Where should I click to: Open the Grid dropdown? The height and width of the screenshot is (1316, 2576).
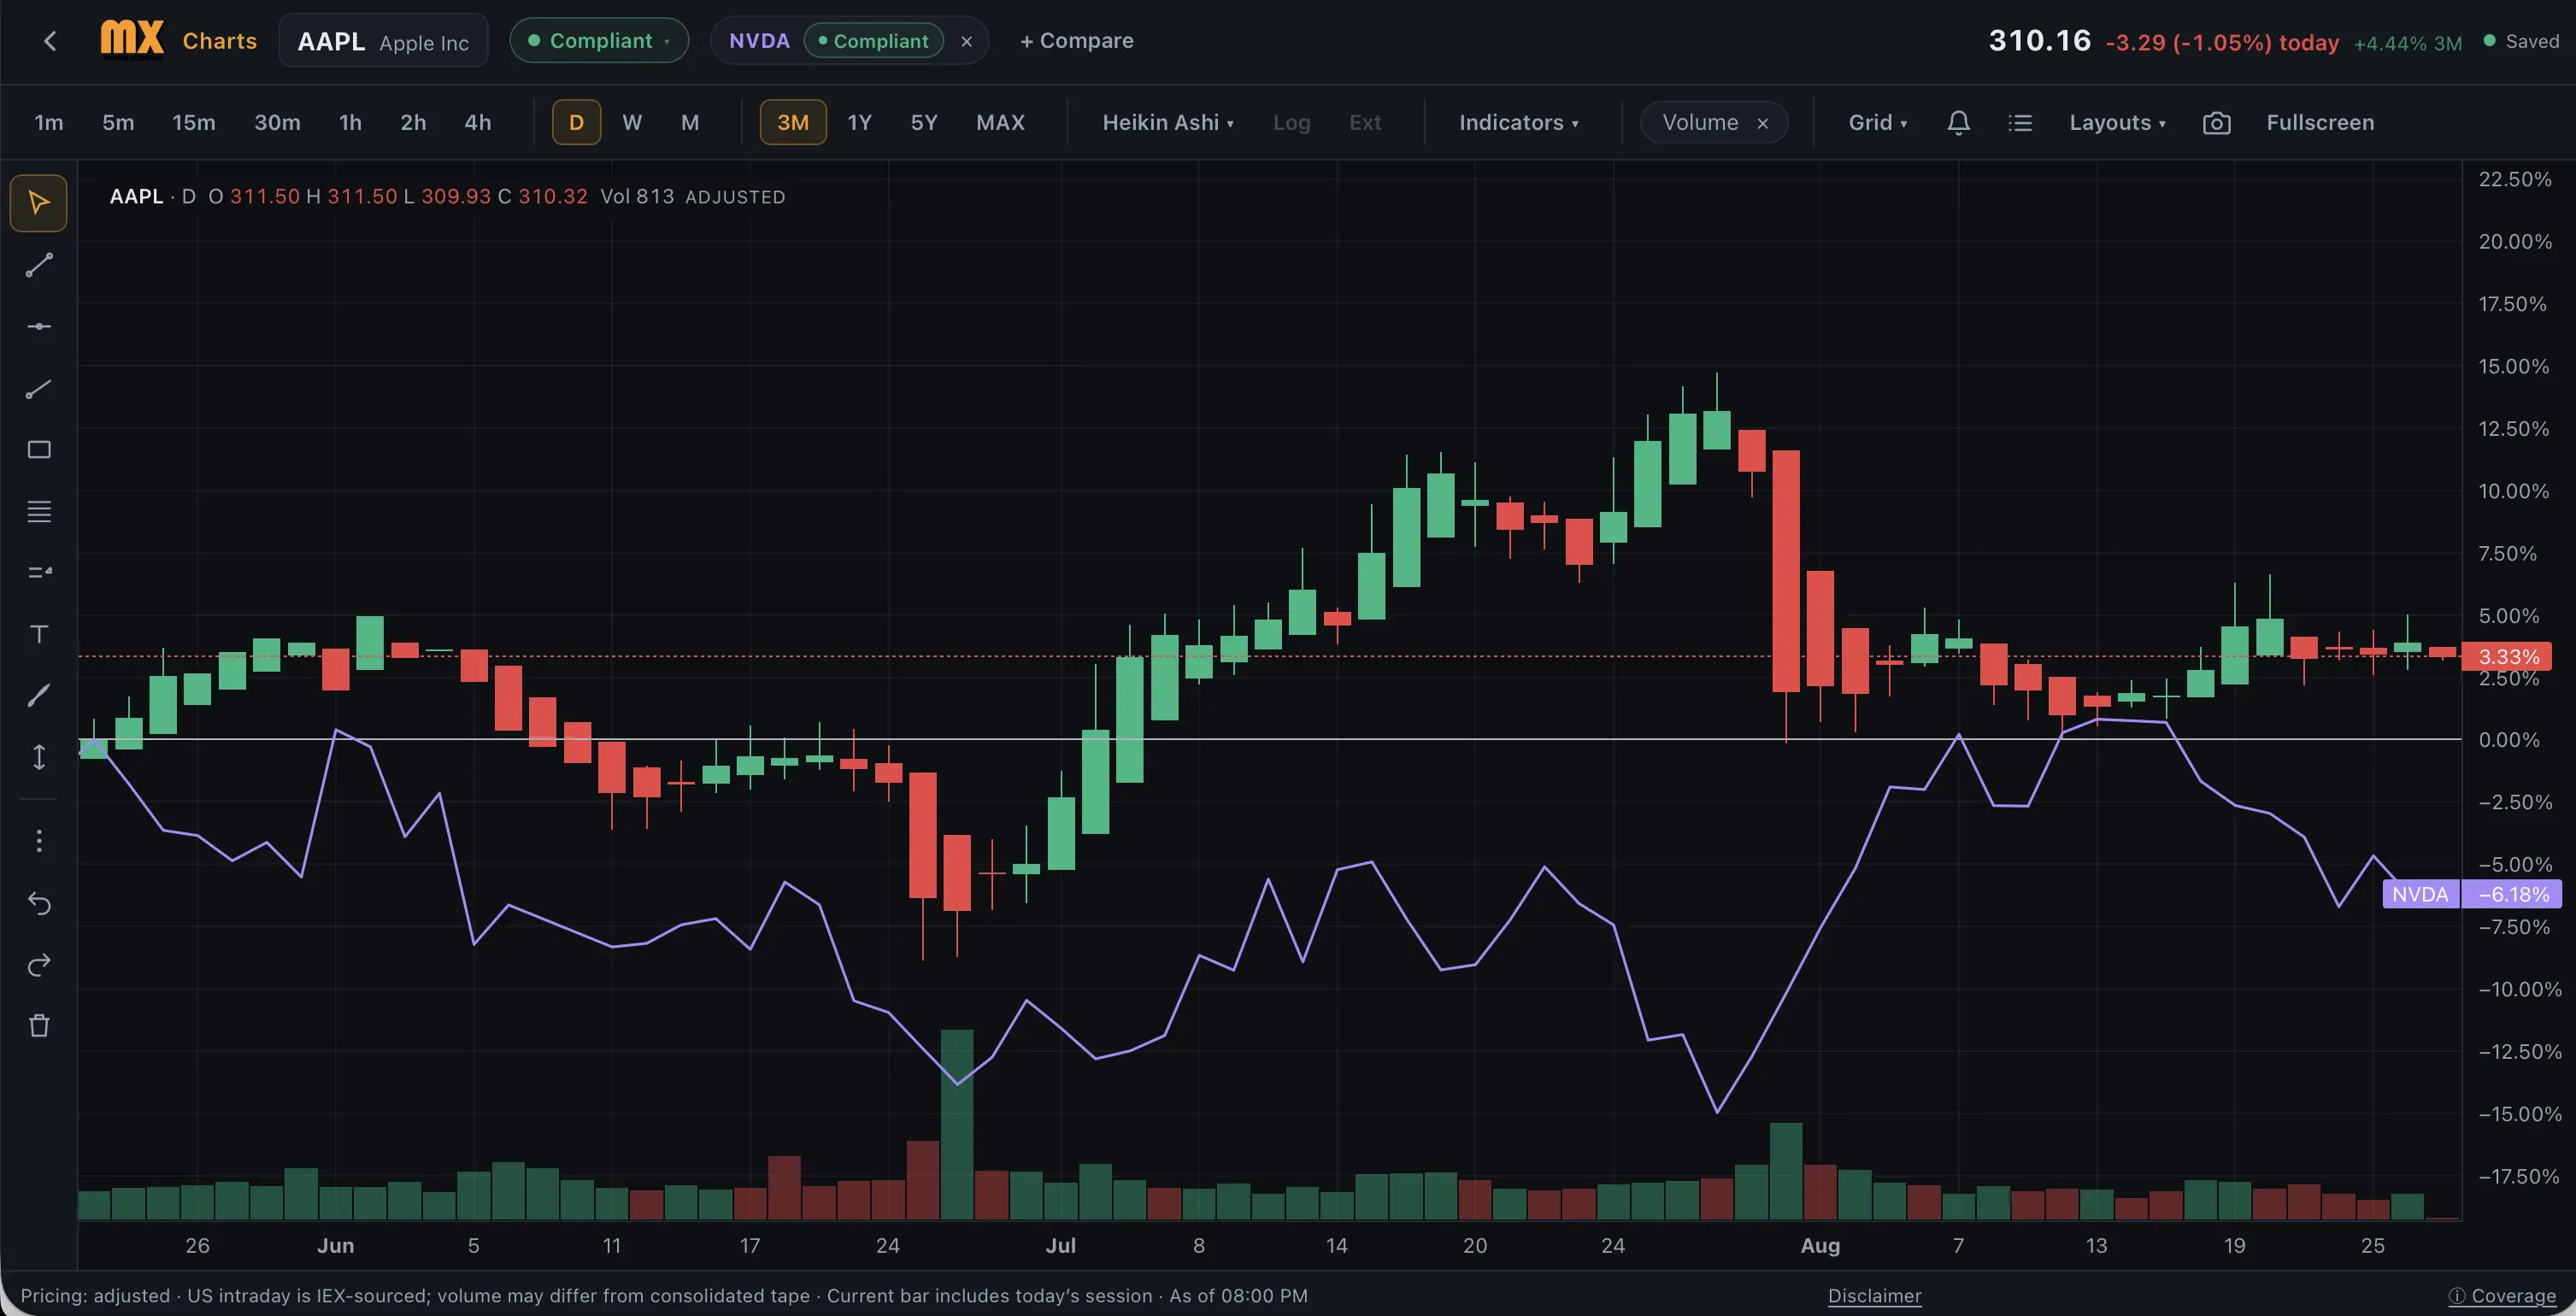(x=1878, y=123)
